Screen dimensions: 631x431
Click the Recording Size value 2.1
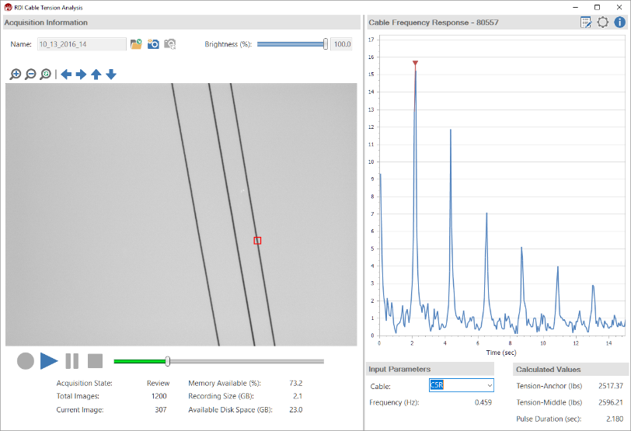point(298,396)
